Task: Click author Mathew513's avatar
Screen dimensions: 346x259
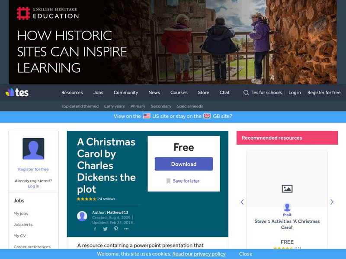Action: pos(83,216)
